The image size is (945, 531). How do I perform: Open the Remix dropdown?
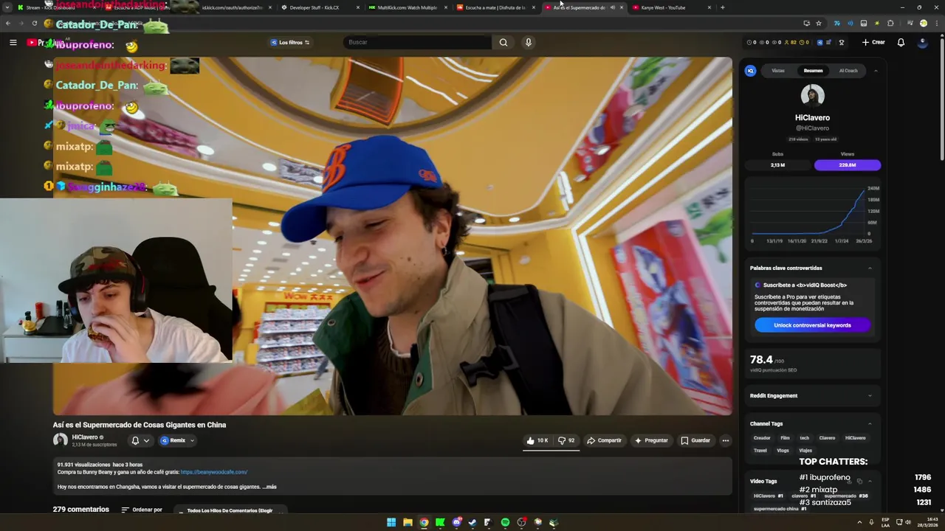177,440
